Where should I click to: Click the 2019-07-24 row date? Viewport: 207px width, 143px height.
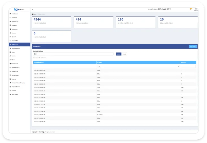[40, 108]
